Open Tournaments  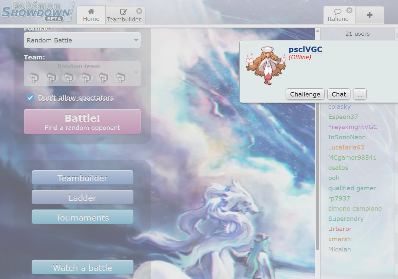pyautogui.click(x=82, y=217)
